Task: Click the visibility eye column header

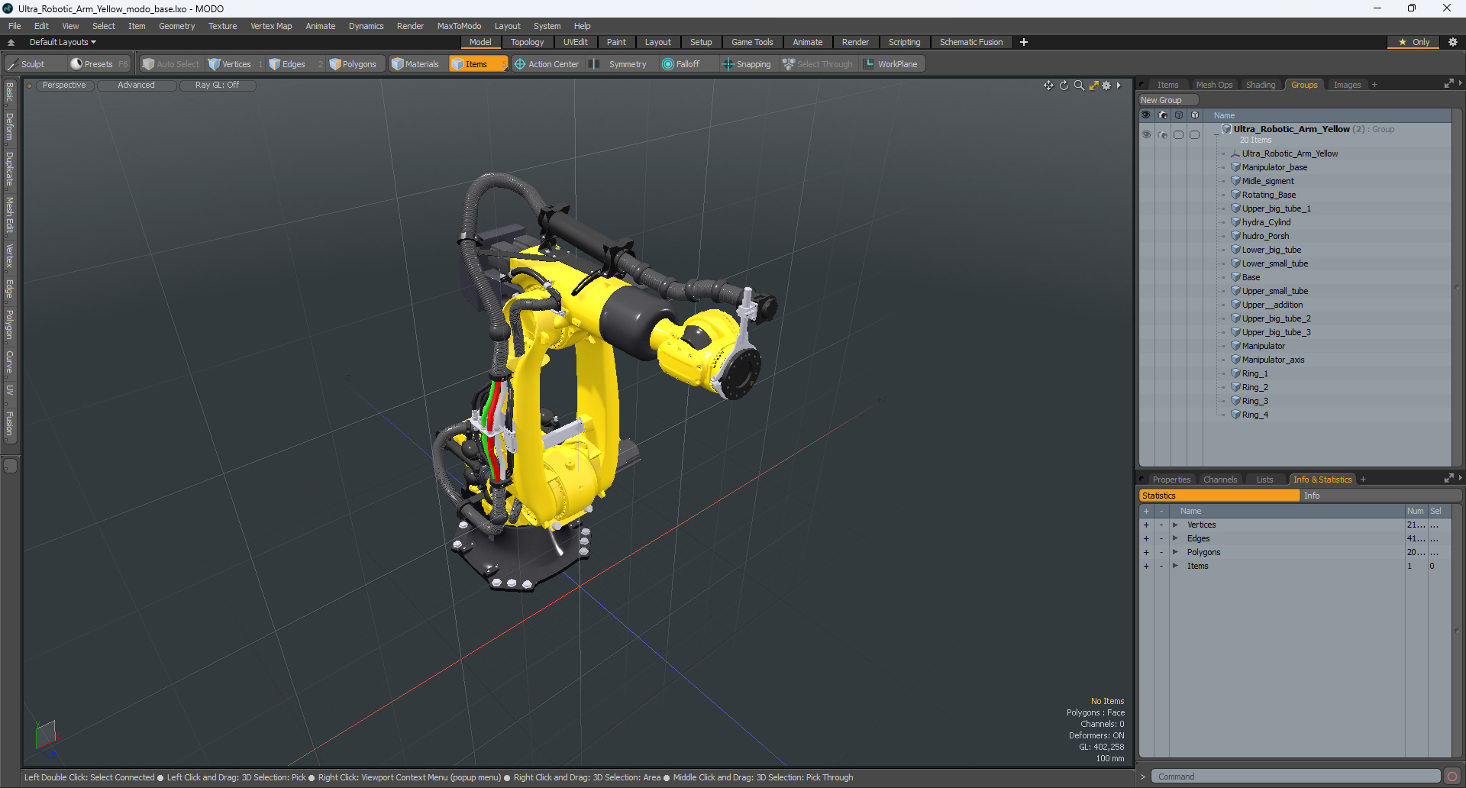Action: pos(1146,115)
